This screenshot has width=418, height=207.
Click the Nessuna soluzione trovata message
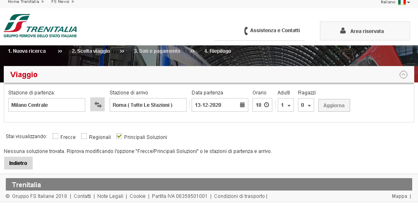click(x=137, y=151)
